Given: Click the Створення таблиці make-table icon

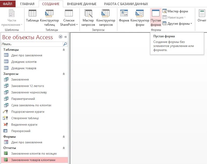Looking at the screenshot, I should [5, 118].
